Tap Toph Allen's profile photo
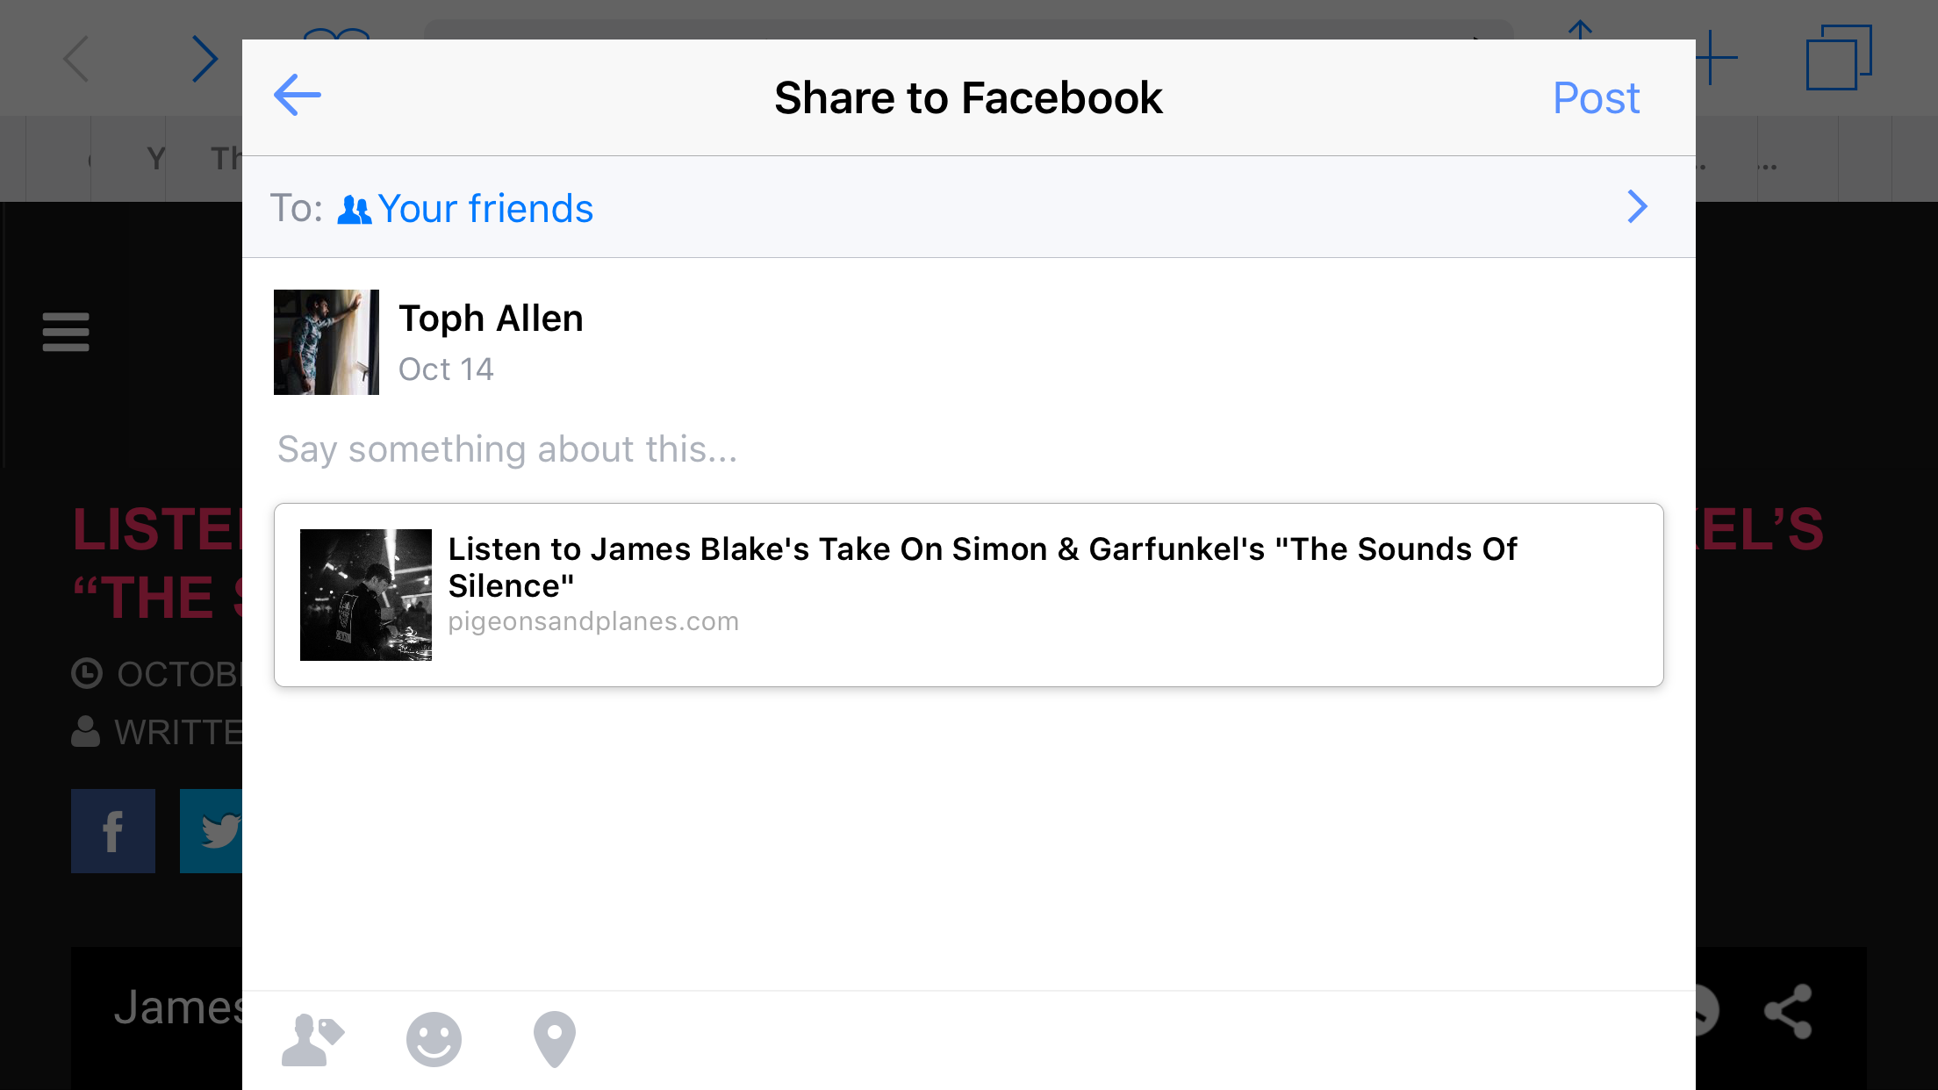 (327, 342)
